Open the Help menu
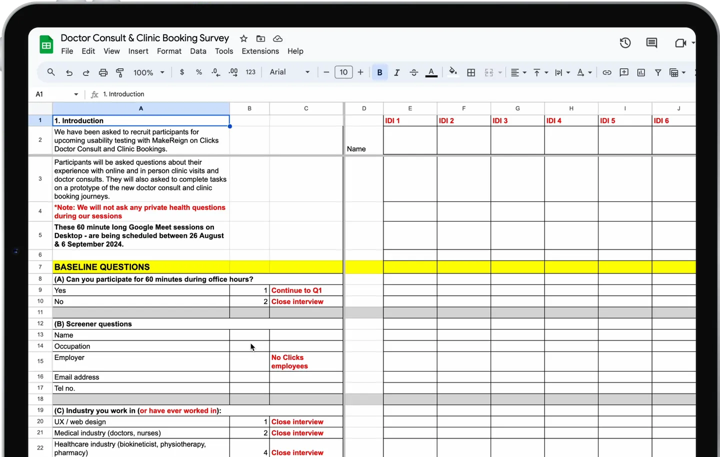The height and width of the screenshot is (457, 720). [x=295, y=51]
